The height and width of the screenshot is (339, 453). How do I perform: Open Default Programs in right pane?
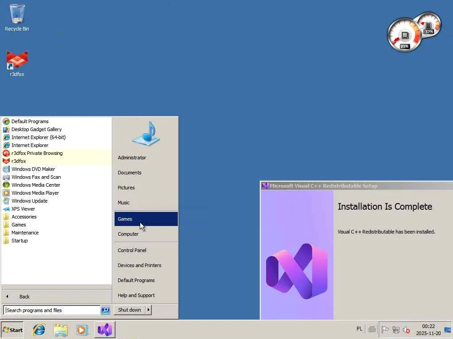tap(146, 280)
